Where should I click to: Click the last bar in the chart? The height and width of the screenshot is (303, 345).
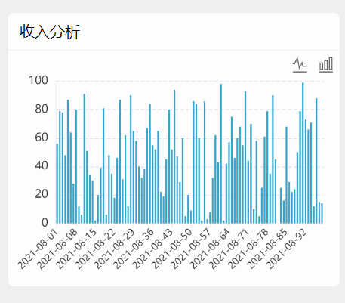(322, 213)
